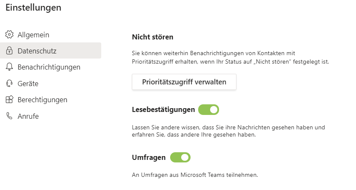Image resolution: width=356 pixels, height=190 pixels.
Task: Click the Umfragen label text
Action: click(x=149, y=157)
